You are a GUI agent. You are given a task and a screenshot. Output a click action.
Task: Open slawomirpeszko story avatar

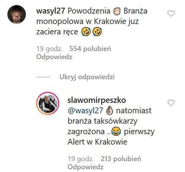pyautogui.click(x=48, y=103)
